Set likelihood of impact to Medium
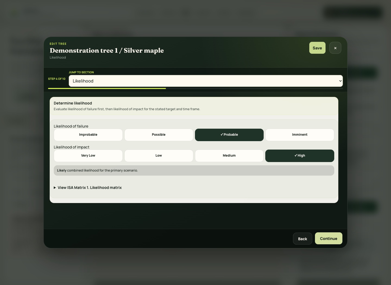Screen dimensions: 391x285 [229, 156]
